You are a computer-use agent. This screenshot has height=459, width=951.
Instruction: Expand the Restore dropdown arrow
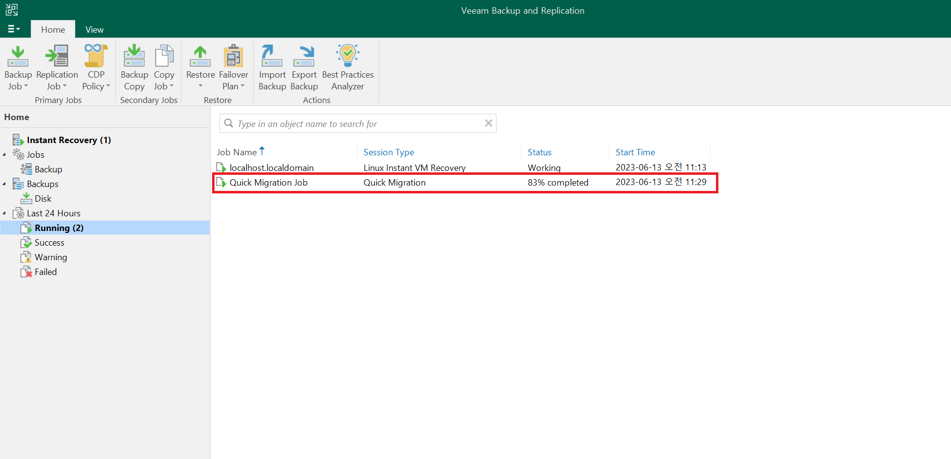click(x=200, y=86)
